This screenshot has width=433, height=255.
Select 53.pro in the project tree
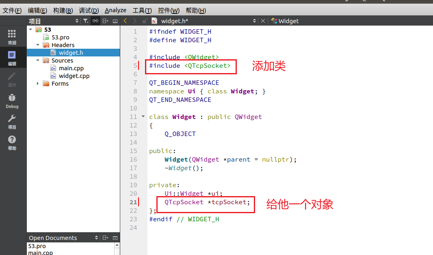coord(61,37)
